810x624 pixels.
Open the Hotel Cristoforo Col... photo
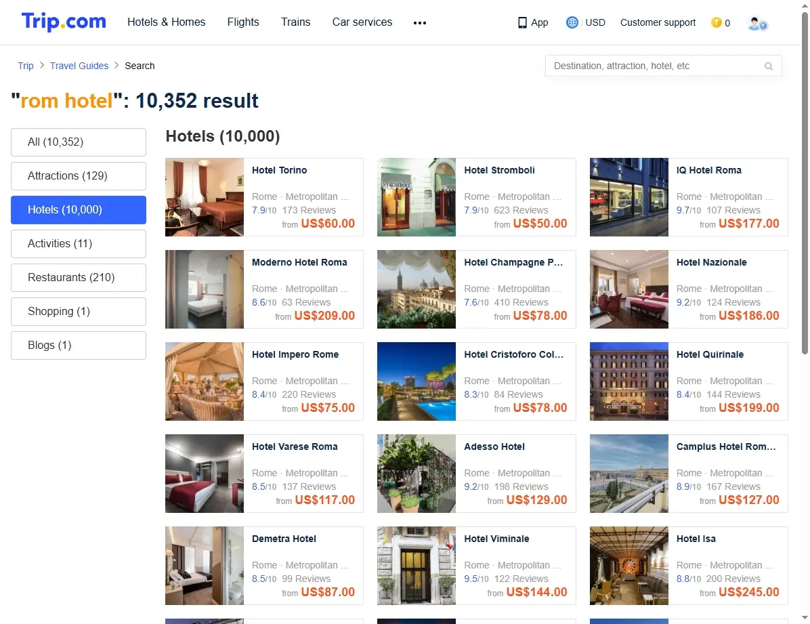pyautogui.click(x=417, y=381)
